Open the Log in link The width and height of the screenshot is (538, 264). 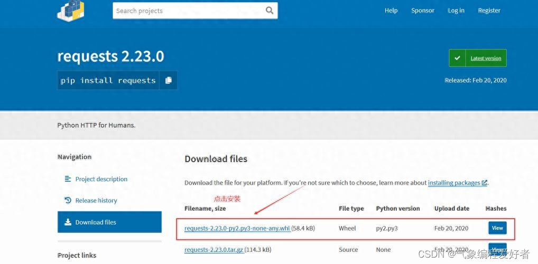[456, 11]
